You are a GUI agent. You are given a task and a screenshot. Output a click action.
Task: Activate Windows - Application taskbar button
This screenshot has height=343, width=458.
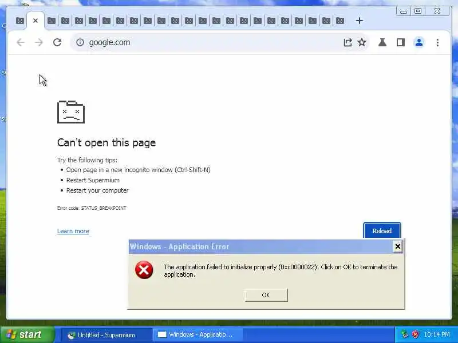(198, 335)
